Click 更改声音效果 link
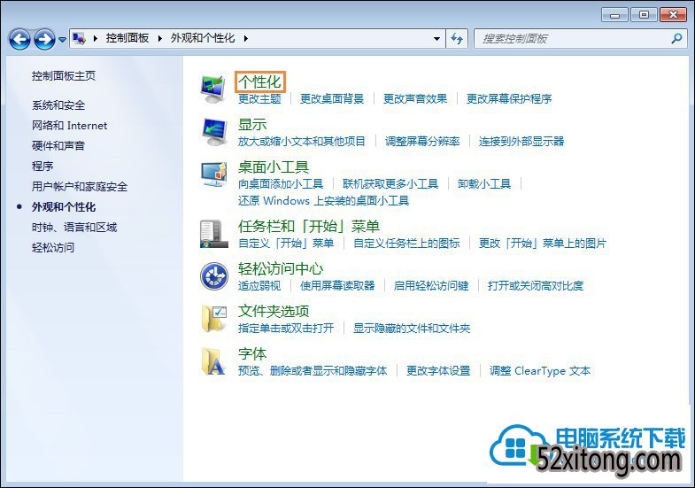 [415, 99]
